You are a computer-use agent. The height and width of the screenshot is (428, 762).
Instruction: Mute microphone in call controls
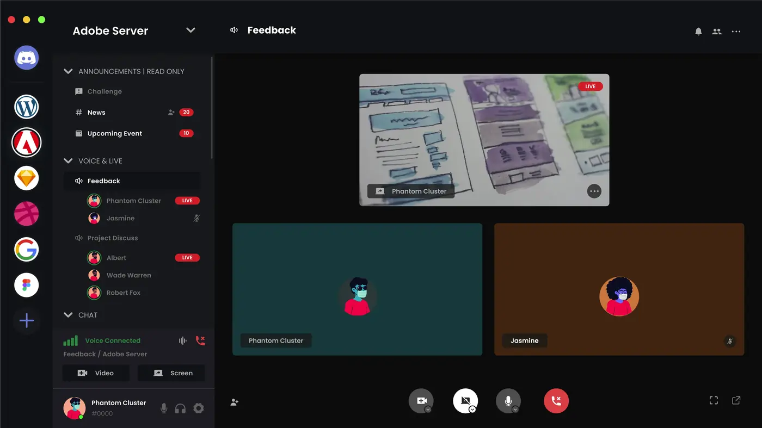pos(508,401)
